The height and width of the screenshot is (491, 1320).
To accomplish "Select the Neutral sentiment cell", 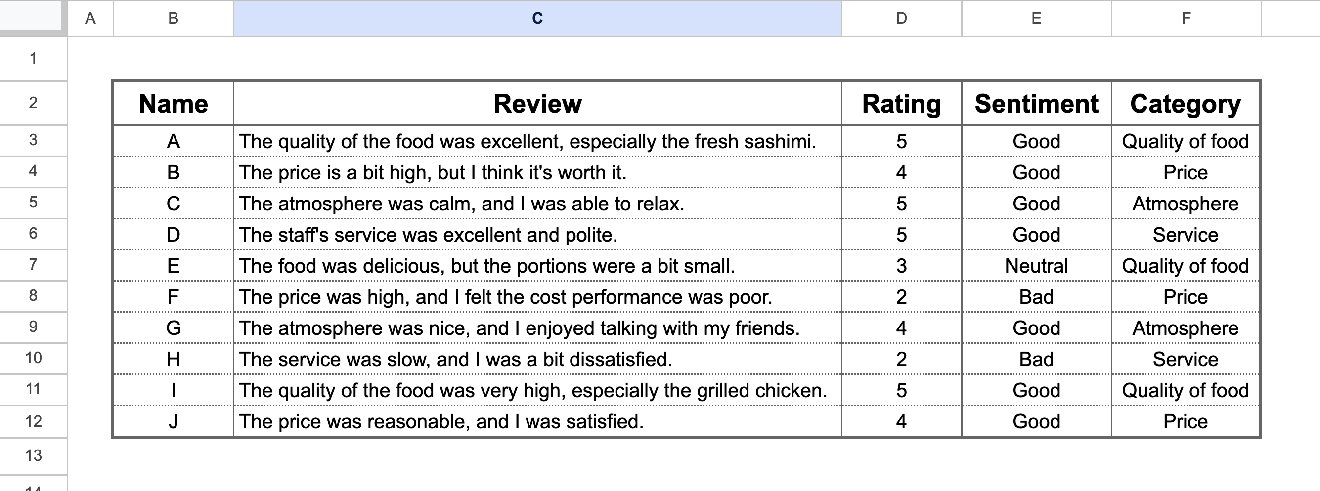I will tap(1036, 265).
